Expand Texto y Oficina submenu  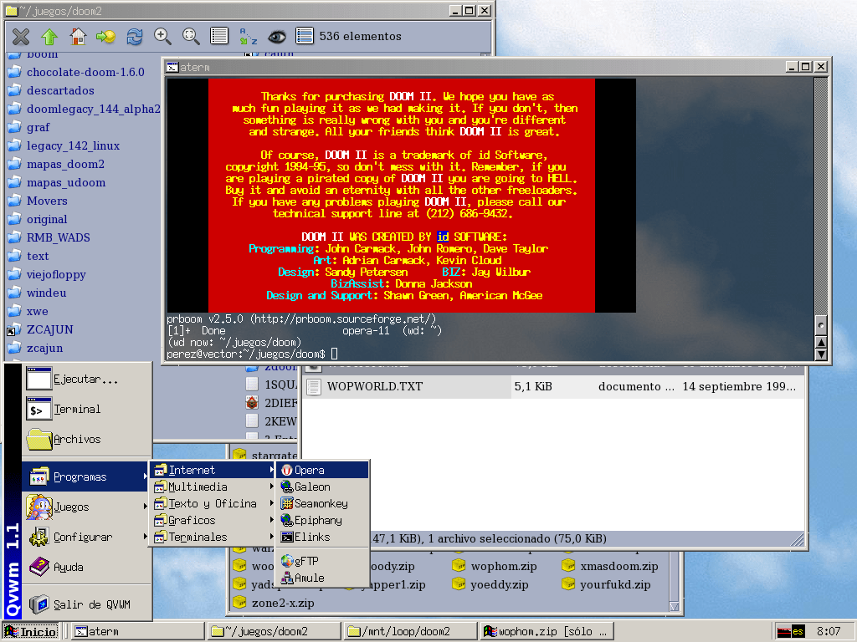[213, 503]
